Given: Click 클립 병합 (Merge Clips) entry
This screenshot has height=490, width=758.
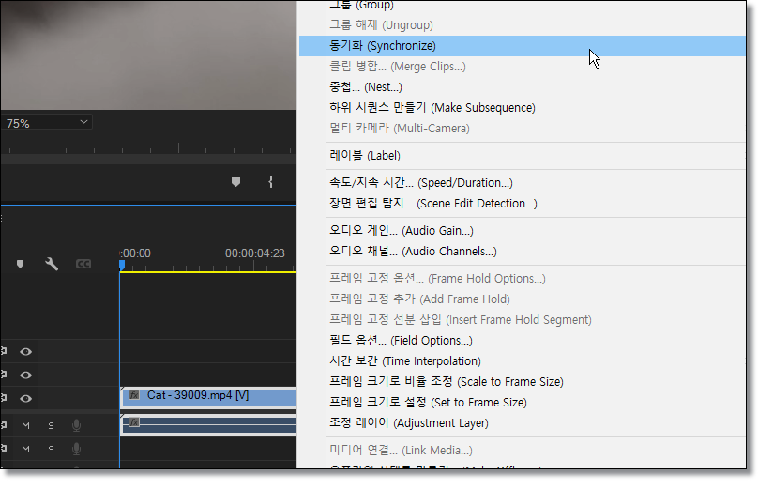Looking at the screenshot, I should point(523,67).
